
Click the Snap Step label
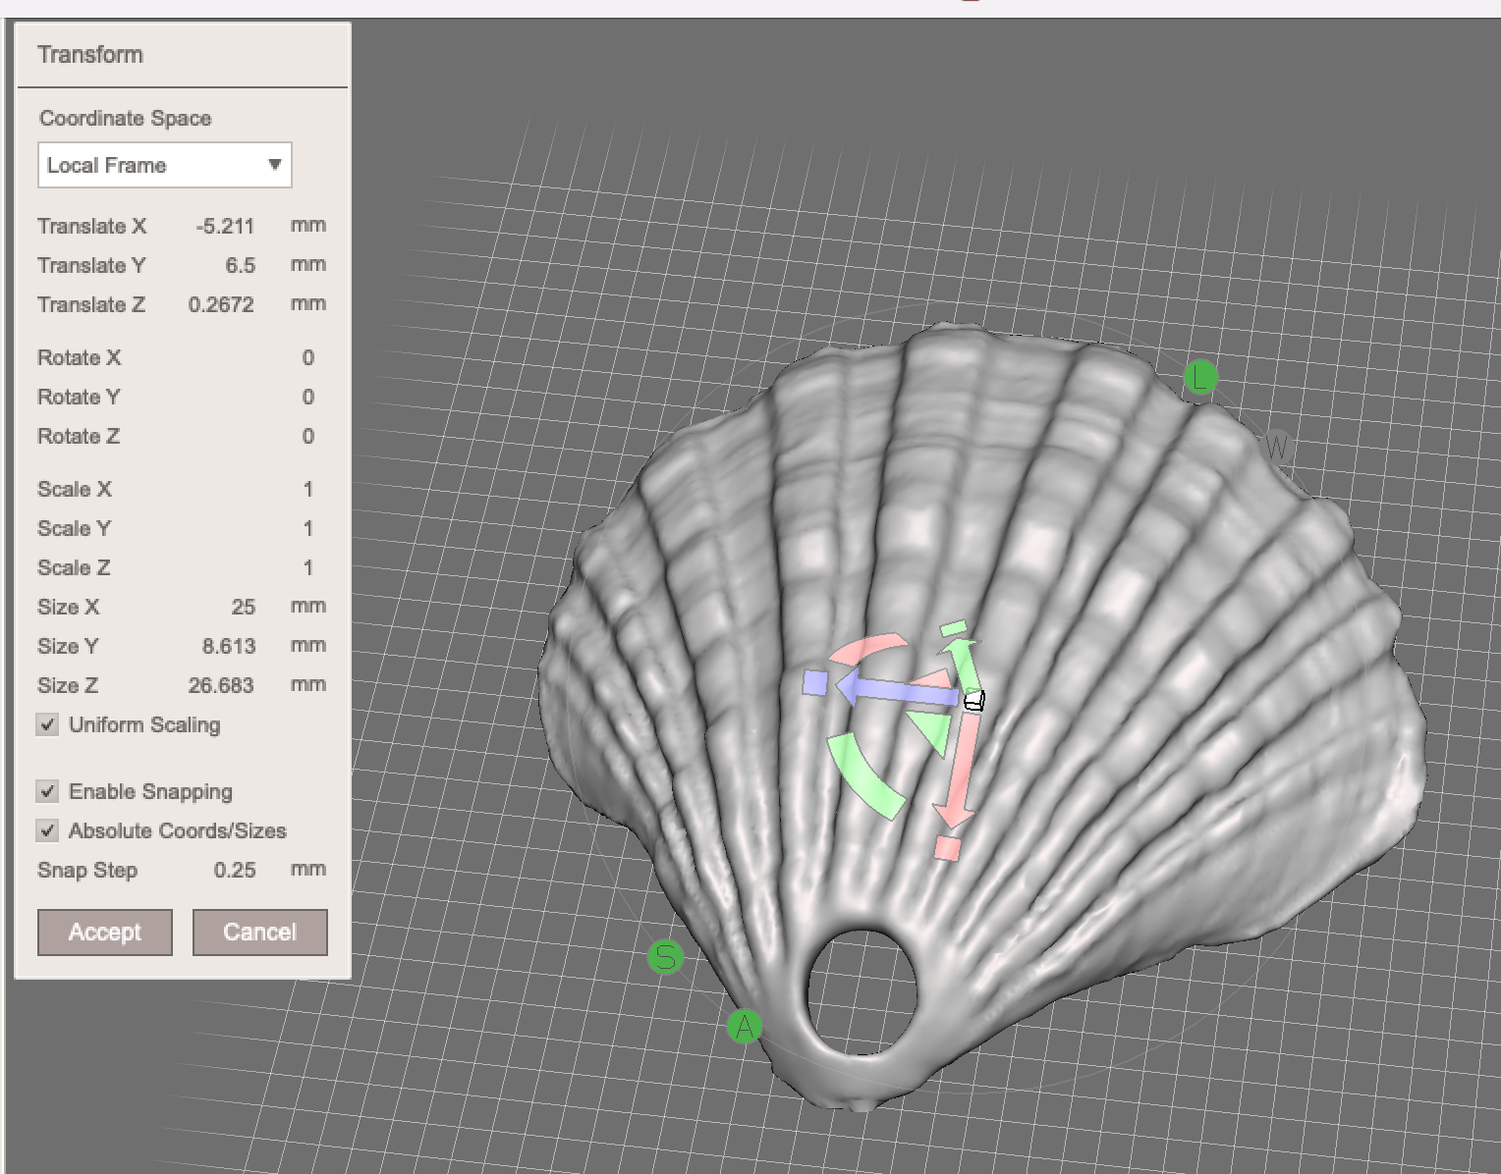tap(87, 870)
